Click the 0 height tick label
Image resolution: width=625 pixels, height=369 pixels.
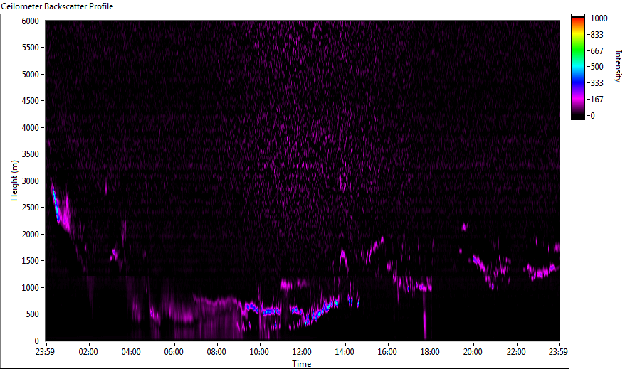coord(37,341)
